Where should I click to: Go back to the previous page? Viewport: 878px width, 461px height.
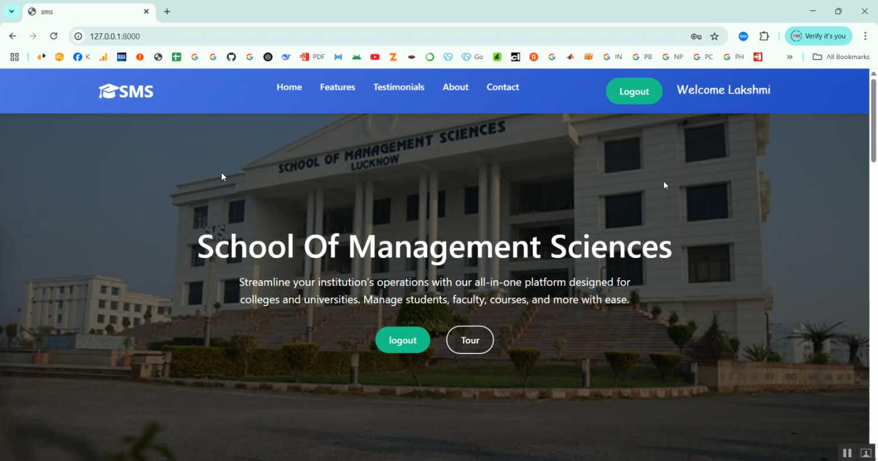pyautogui.click(x=13, y=36)
